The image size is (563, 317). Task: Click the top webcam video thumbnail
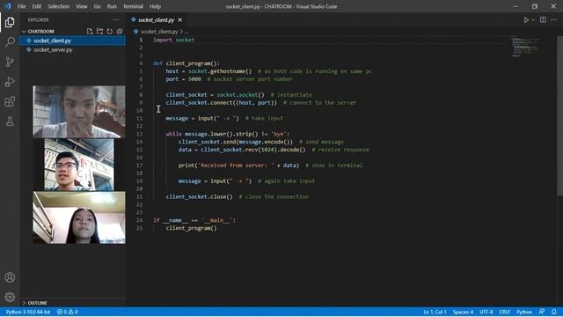click(79, 112)
